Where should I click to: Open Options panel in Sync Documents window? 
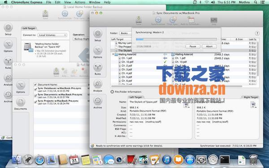(x=98, y=52)
